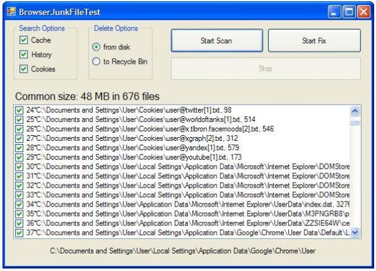This screenshot has width=376, height=271.
Task: Maximize the BrowserJunkFileTest window
Action: click(x=349, y=12)
